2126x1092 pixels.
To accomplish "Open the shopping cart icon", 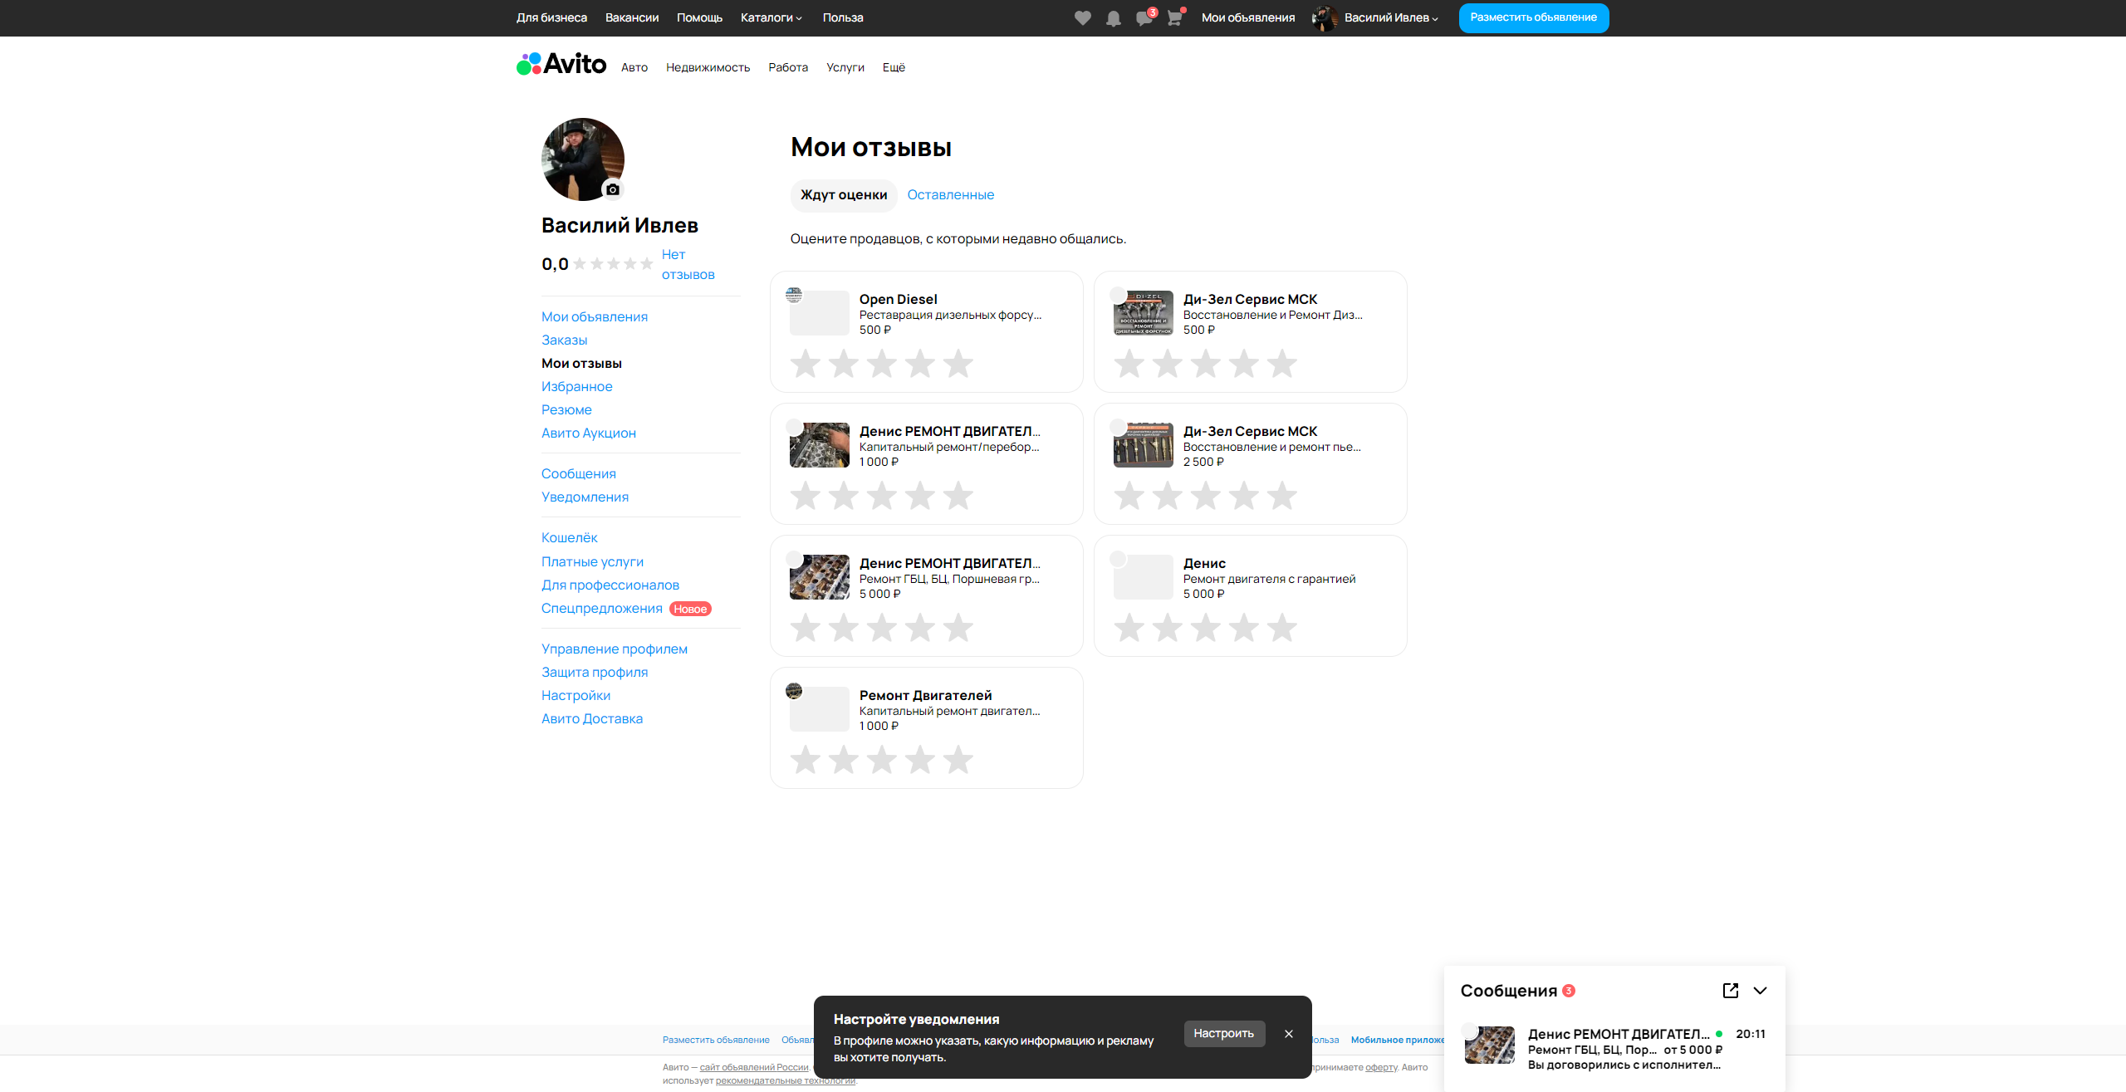I will (1174, 18).
